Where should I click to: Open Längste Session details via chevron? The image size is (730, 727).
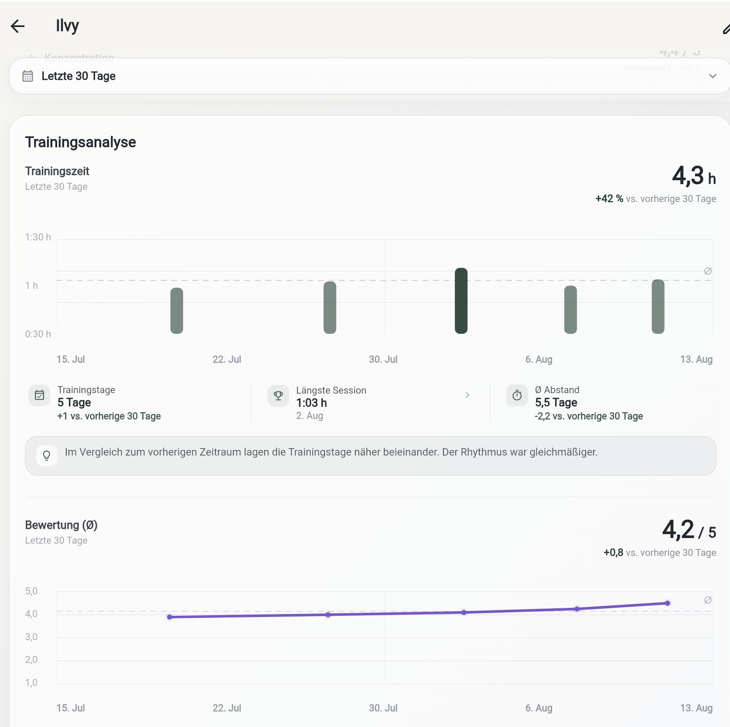(467, 395)
